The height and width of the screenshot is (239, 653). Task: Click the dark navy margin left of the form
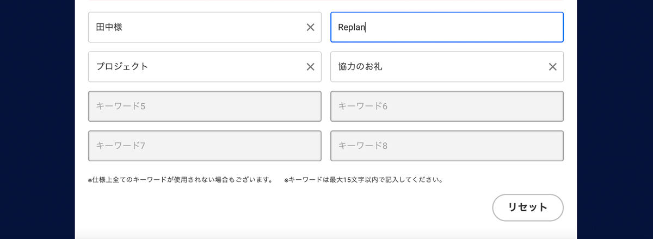coord(37,119)
